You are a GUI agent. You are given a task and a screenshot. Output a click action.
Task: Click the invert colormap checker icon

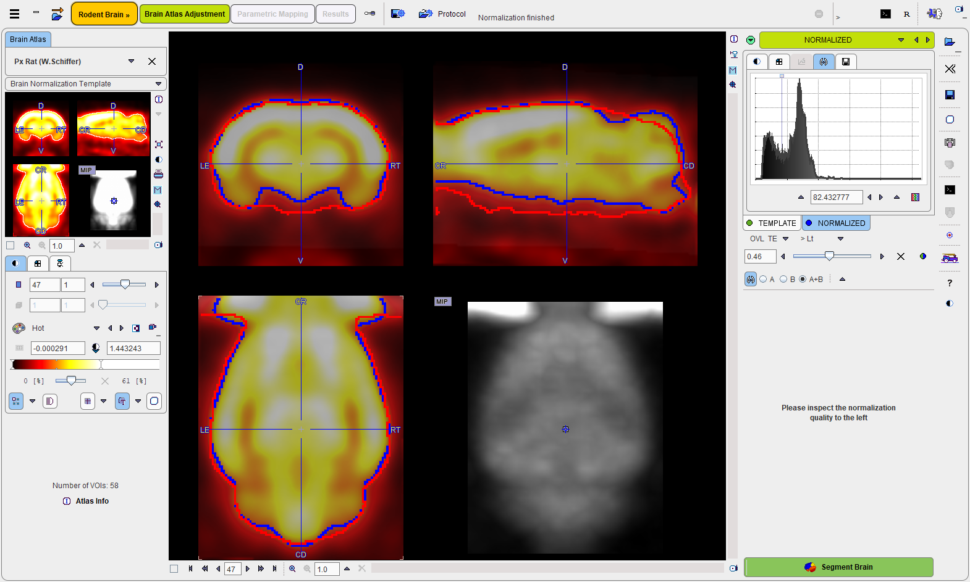pyautogui.click(x=136, y=328)
